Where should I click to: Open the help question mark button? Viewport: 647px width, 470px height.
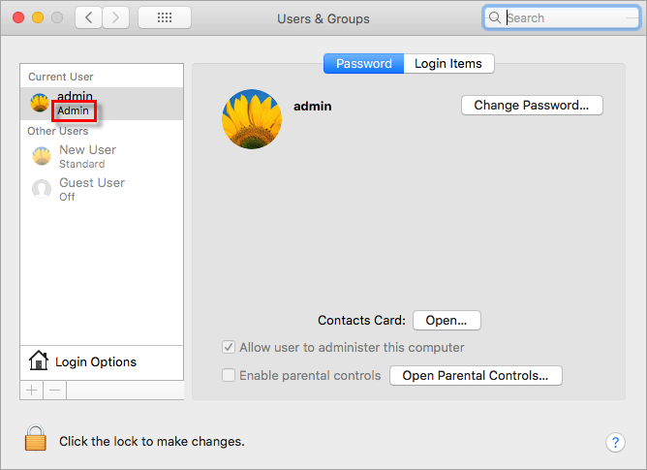point(615,442)
